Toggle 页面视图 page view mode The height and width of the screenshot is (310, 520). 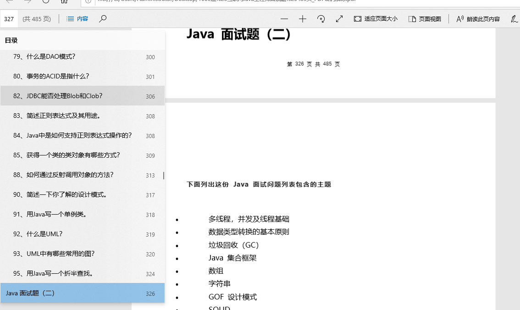click(x=424, y=19)
